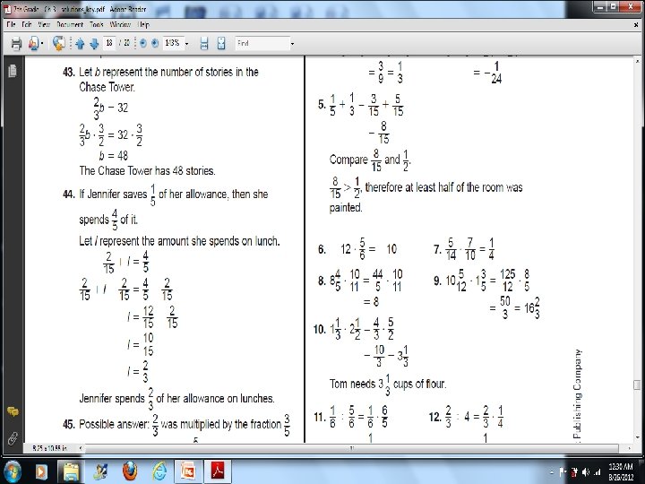The height and width of the screenshot is (484, 645).
Task: Open the Window menu
Action: pyautogui.click(x=121, y=25)
